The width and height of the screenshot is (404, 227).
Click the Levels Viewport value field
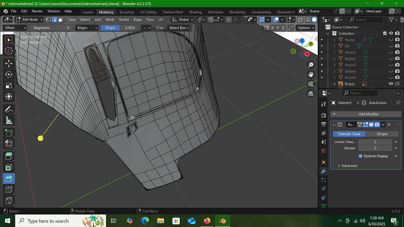[375, 142]
